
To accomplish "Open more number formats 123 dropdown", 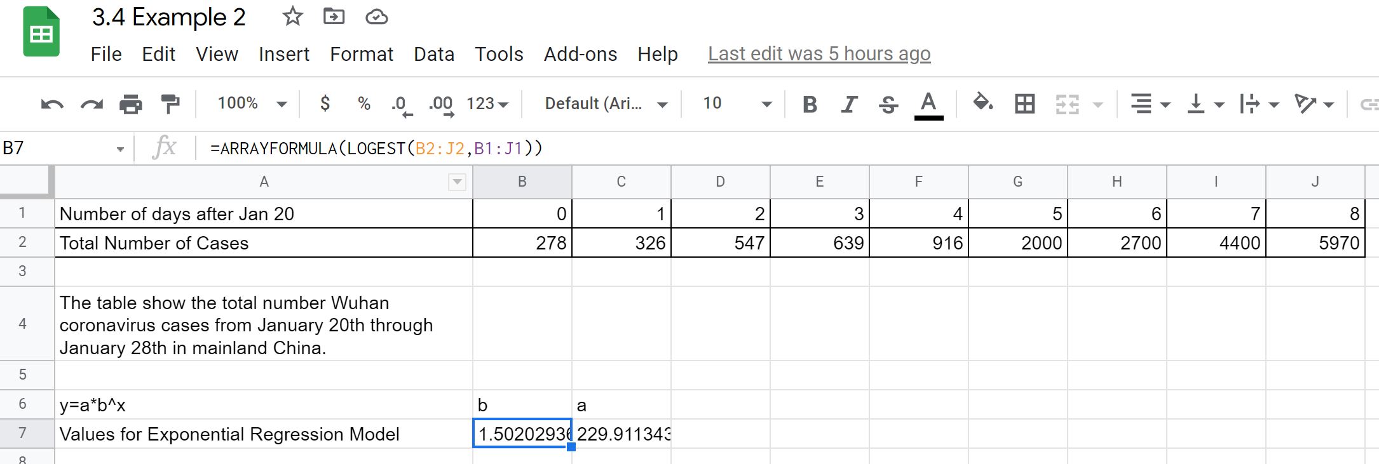I will 487,103.
